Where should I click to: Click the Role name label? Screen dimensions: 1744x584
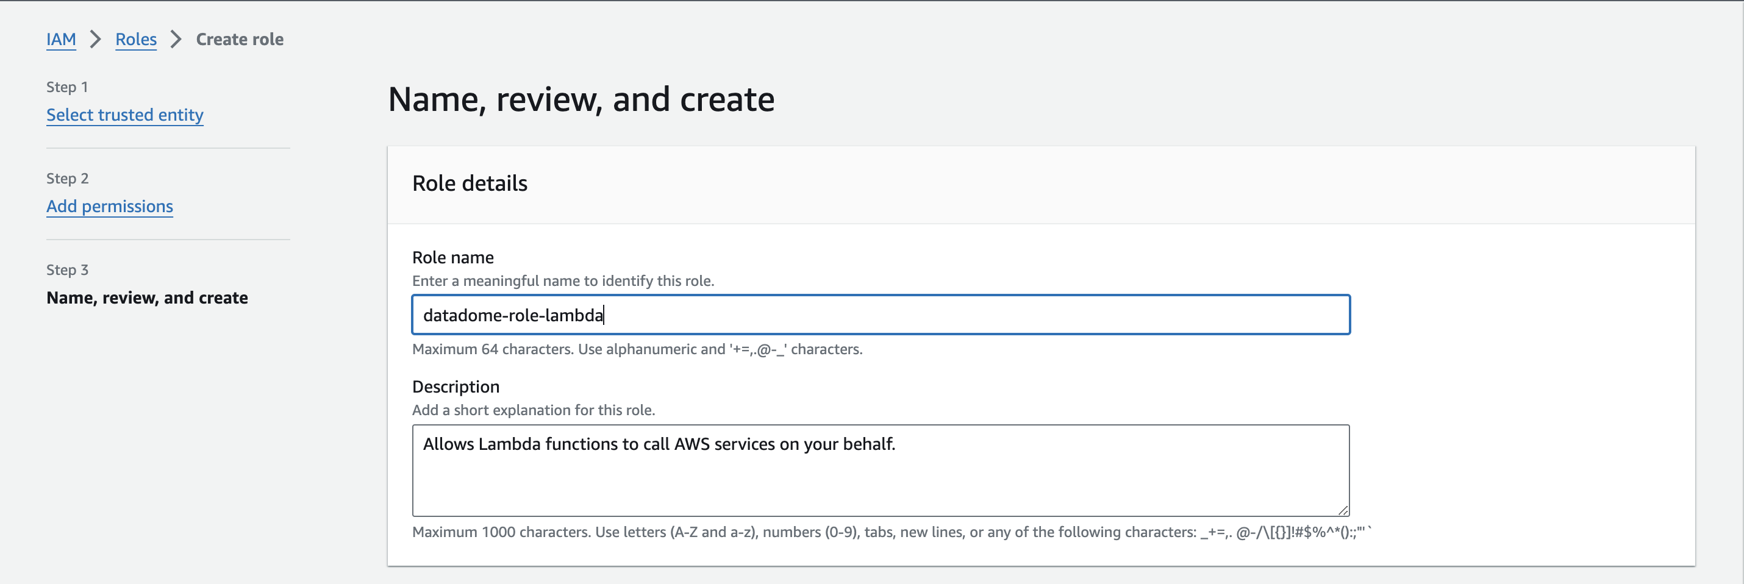[x=453, y=257]
